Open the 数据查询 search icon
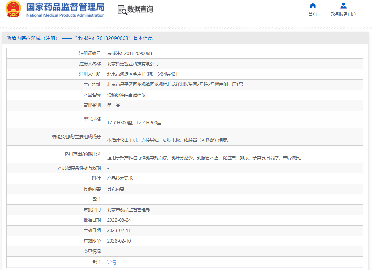Viewport: 373px width, 270px height. [x=122, y=10]
